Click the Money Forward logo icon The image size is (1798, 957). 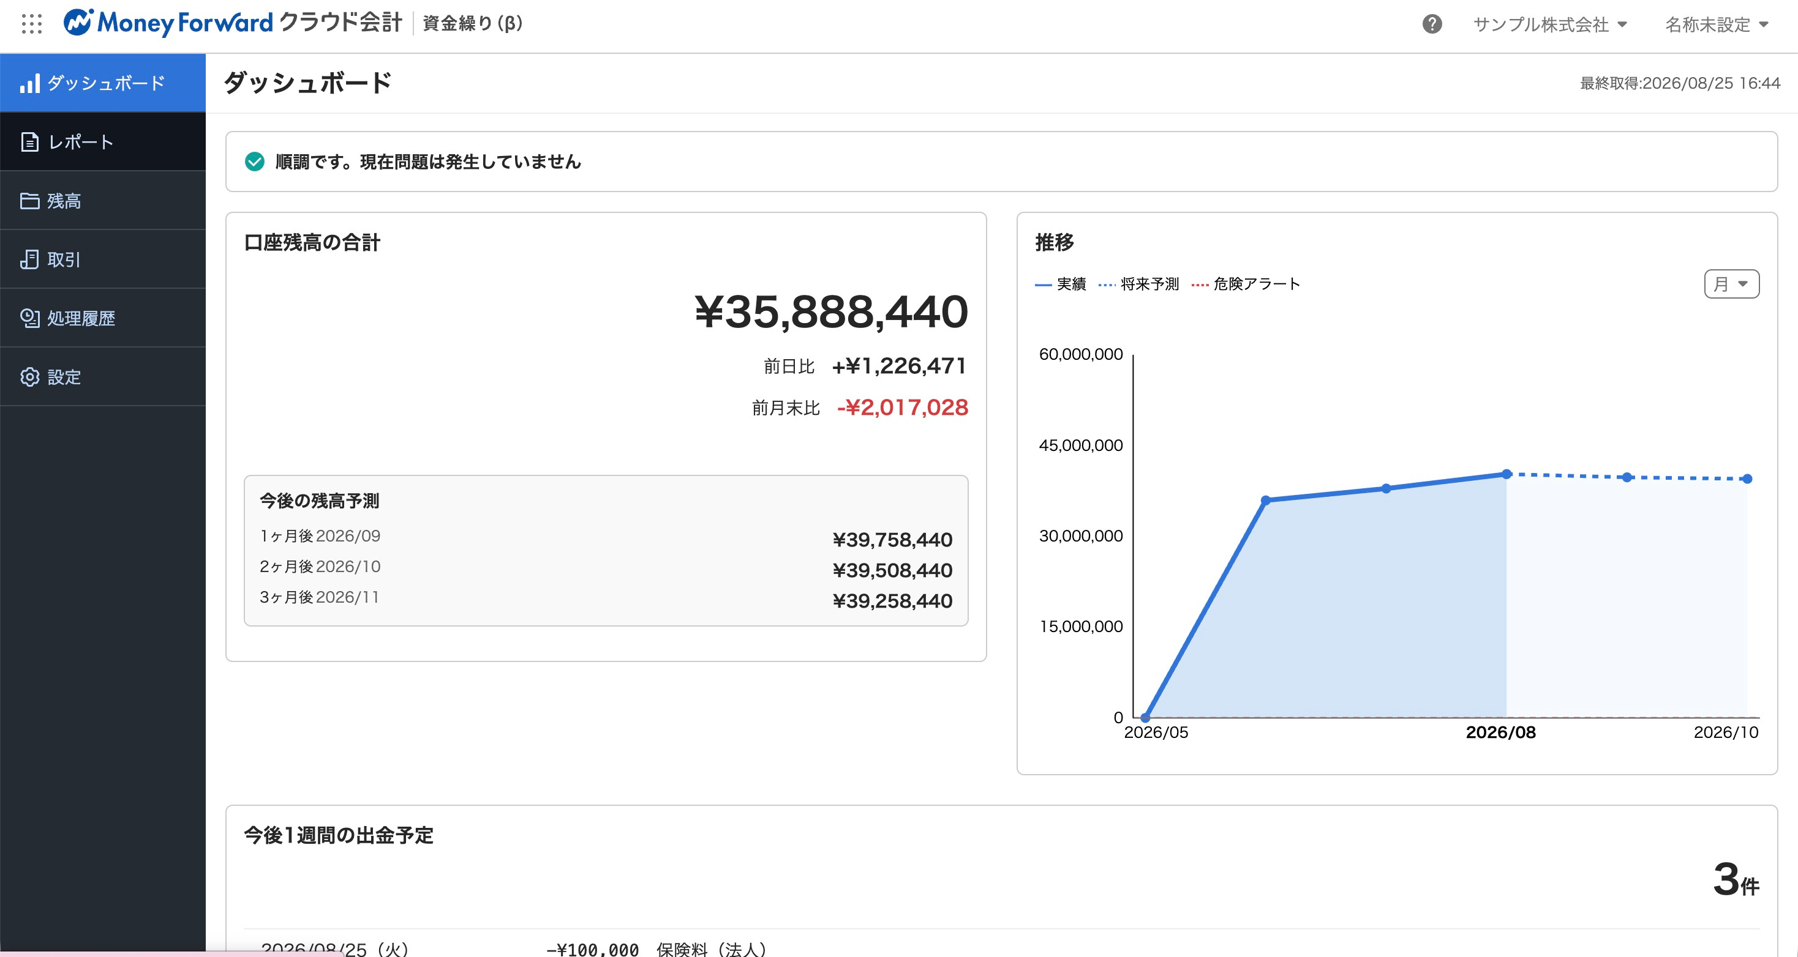click(x=78, y=23)
